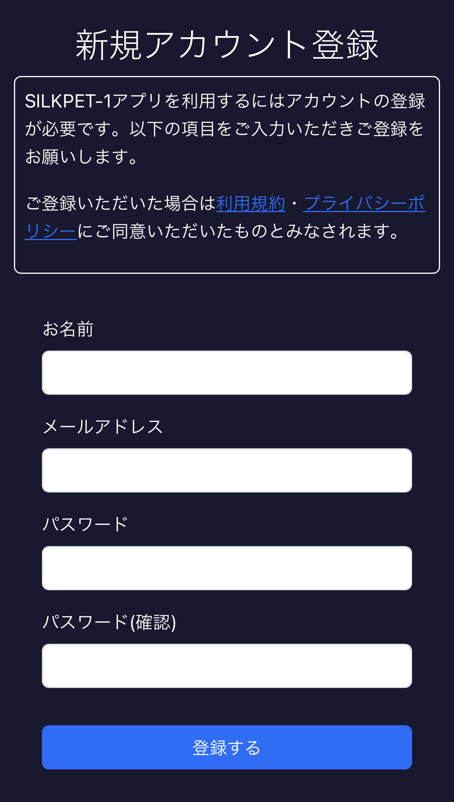Click the empty bottom area of notice box
454x802 pixels.
click(227, 258)
